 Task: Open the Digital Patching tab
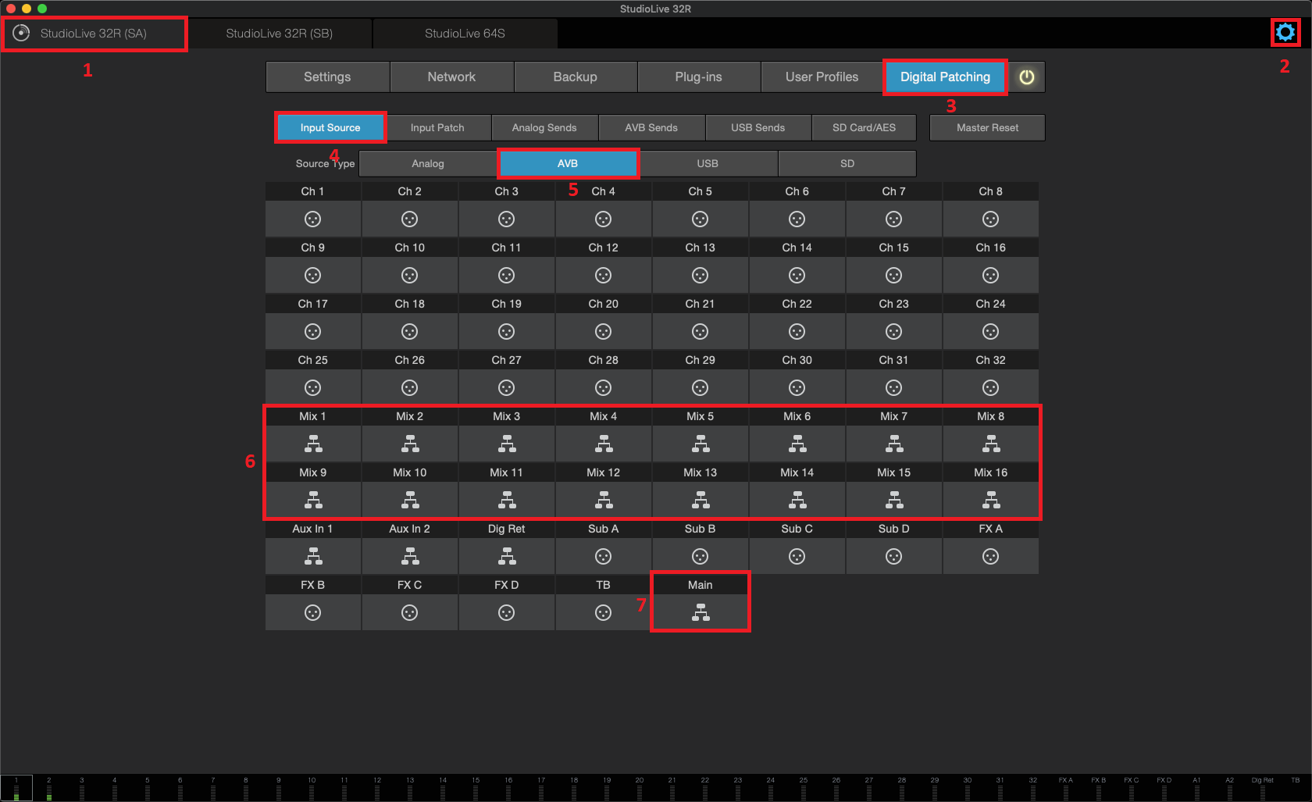coord(945,77)
